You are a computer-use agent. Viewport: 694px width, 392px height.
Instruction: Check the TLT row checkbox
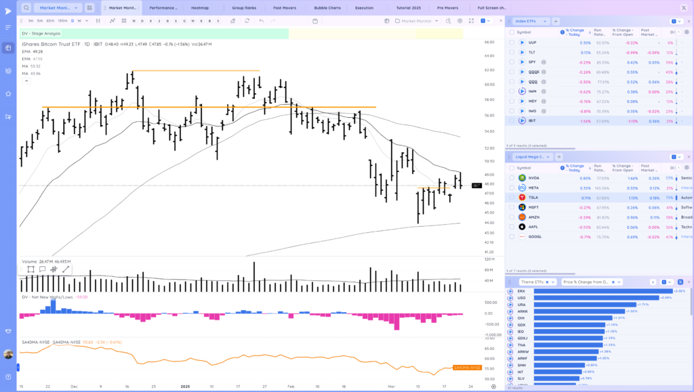point(512,52)
